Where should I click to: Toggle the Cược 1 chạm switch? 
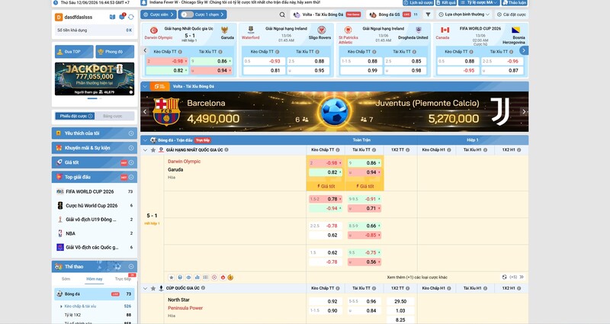[187, 14]
